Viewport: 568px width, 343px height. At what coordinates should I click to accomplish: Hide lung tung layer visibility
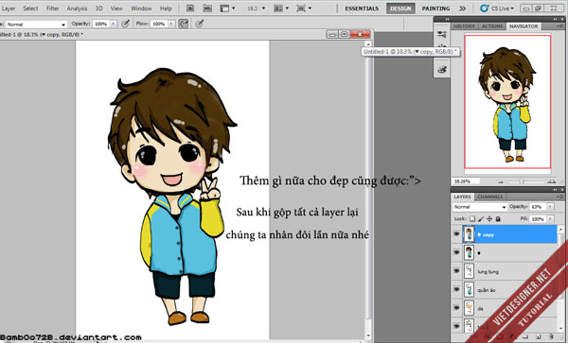[456, 271]
